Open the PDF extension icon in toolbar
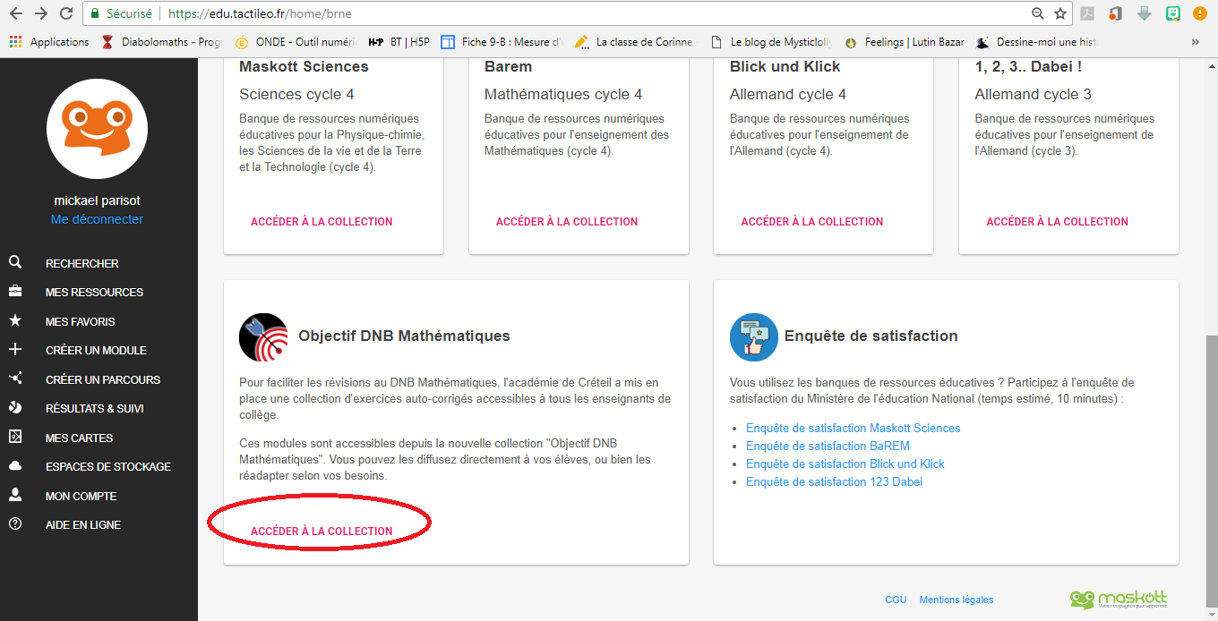 (x=1088, y=13)
